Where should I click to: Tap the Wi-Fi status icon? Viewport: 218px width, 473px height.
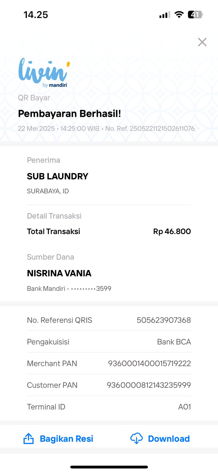(x=179, y=14)
